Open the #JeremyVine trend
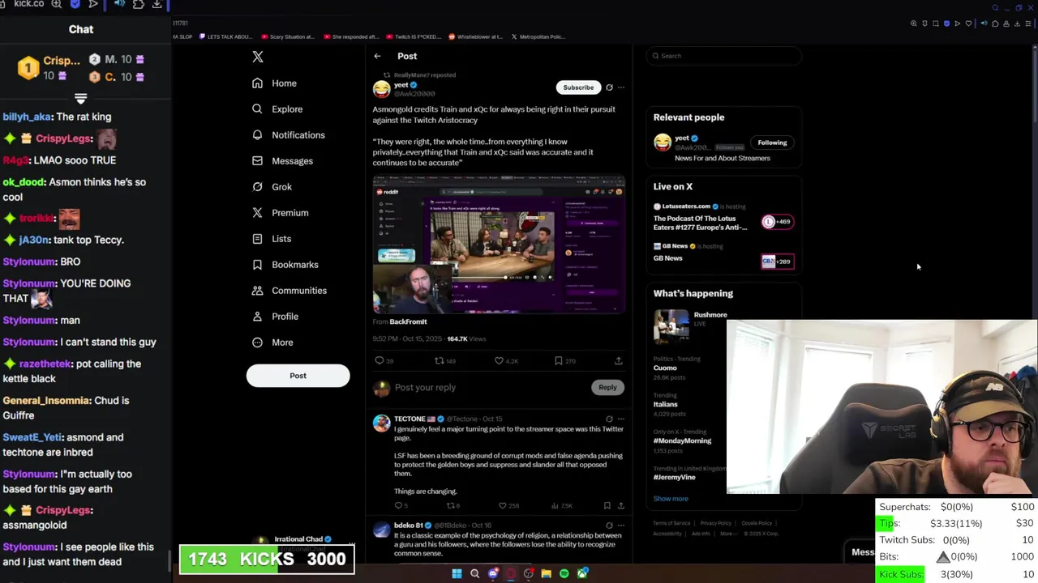This screenshot has height=583, width=1038. (x=675, y=477)
